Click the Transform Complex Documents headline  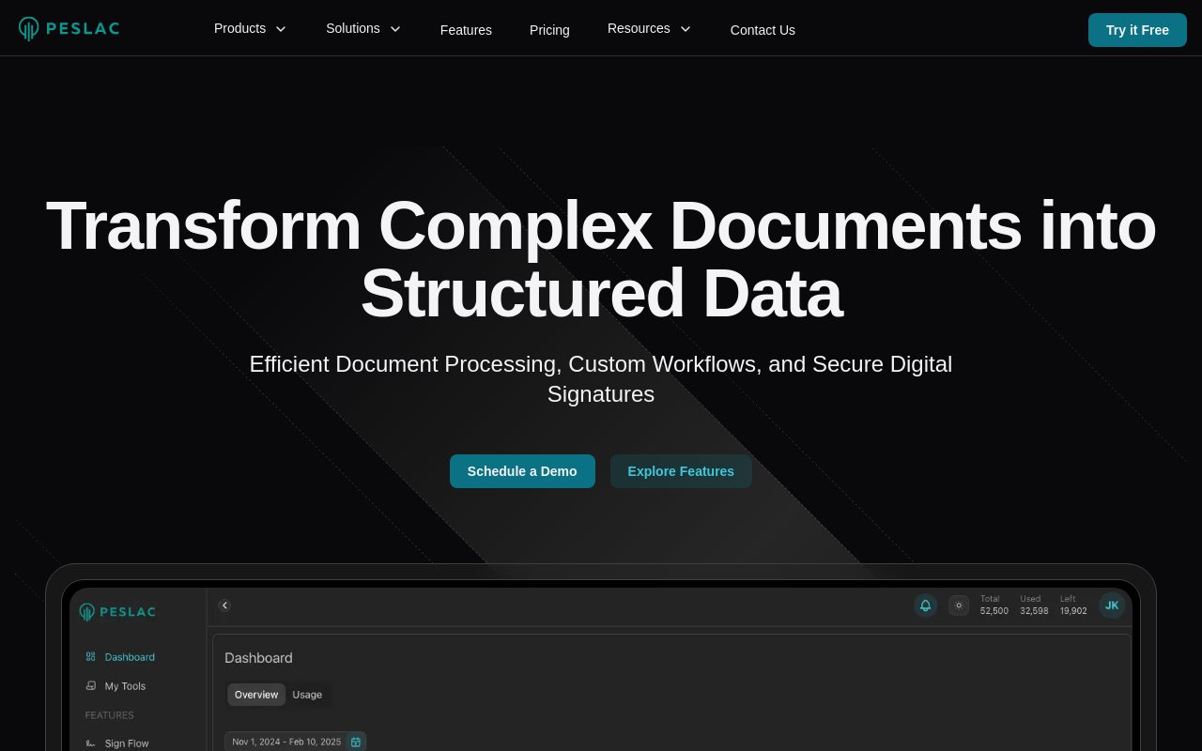click(601, 259)
